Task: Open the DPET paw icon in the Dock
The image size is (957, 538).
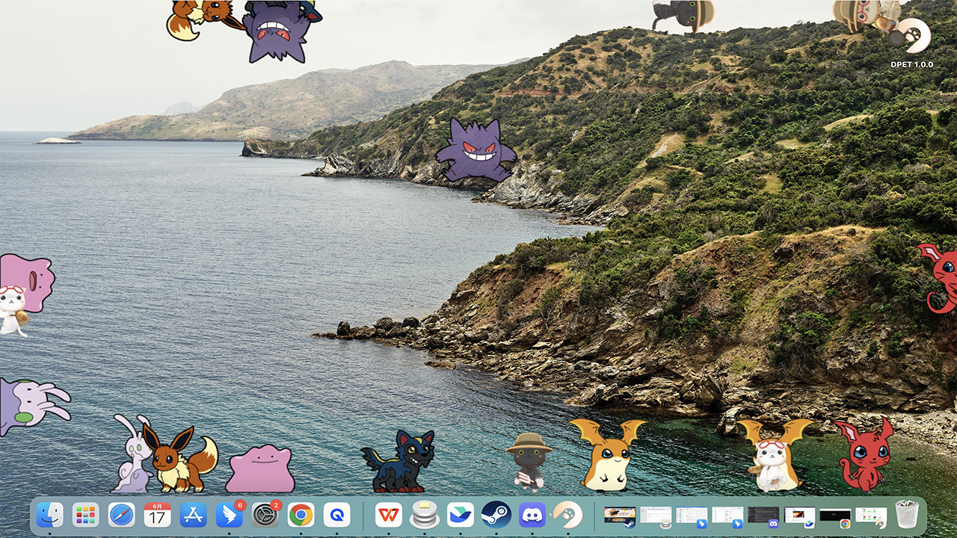Action: pos(567,515)
